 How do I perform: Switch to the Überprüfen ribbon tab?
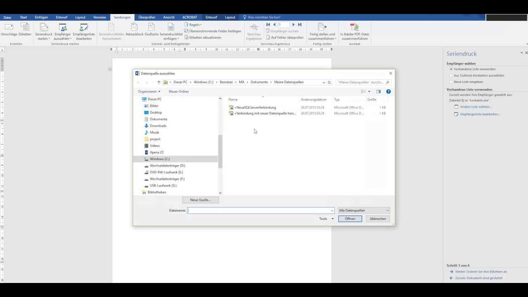point(147,17)
